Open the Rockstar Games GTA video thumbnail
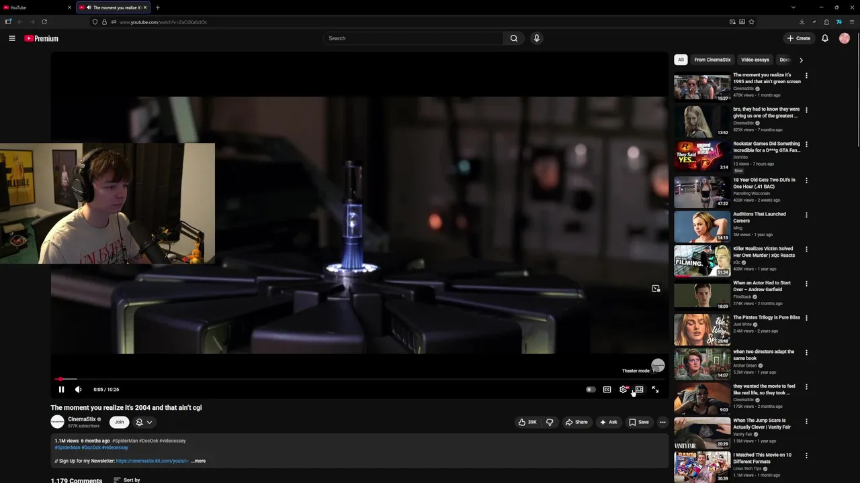860x483 pixels. 702,156
